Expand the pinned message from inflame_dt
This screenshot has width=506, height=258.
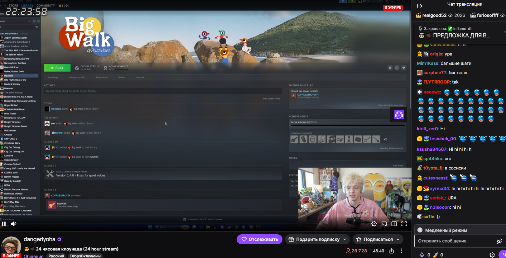coord(505,32)
